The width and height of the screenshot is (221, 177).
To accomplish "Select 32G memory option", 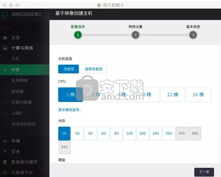I will [x=169, y=133].
